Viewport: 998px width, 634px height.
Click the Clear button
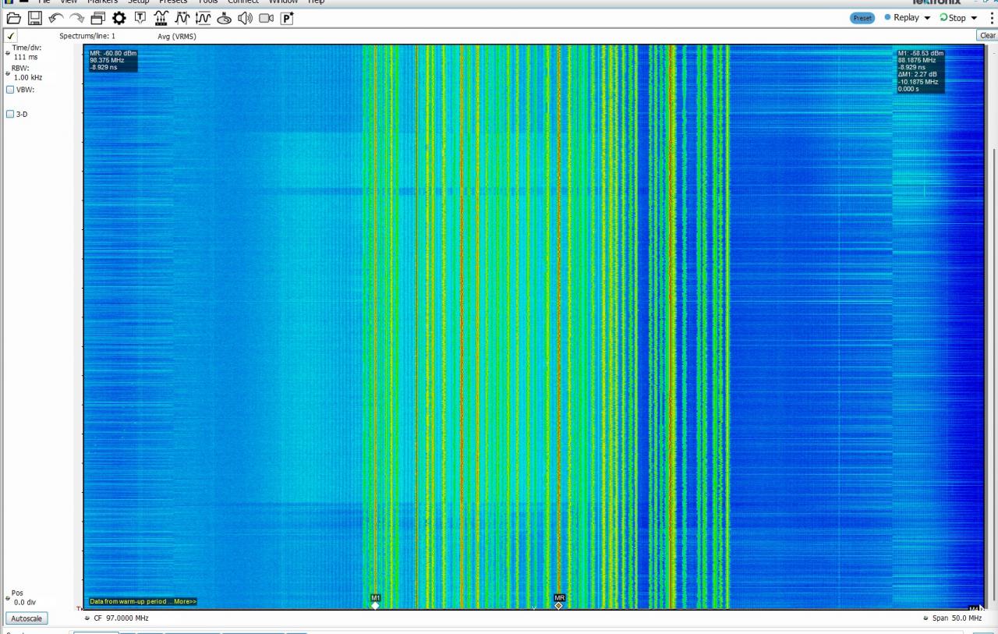tap(987, 36)
